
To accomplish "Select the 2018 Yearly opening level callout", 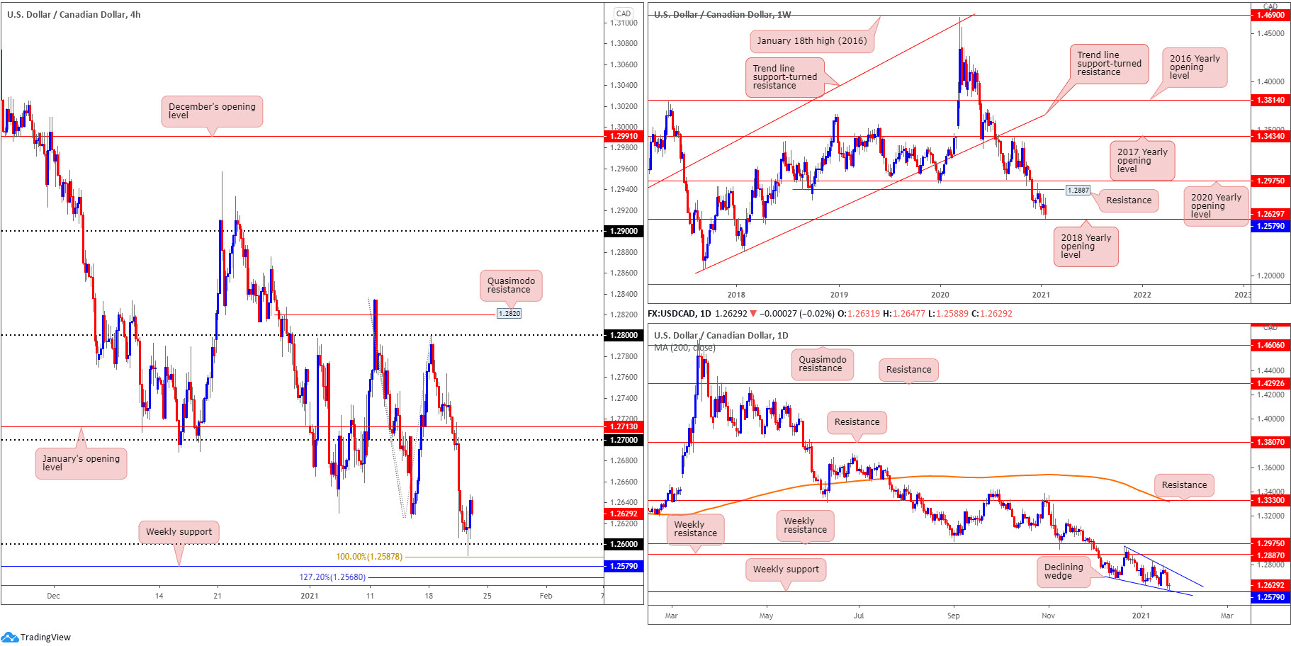I will [1086, 246].
